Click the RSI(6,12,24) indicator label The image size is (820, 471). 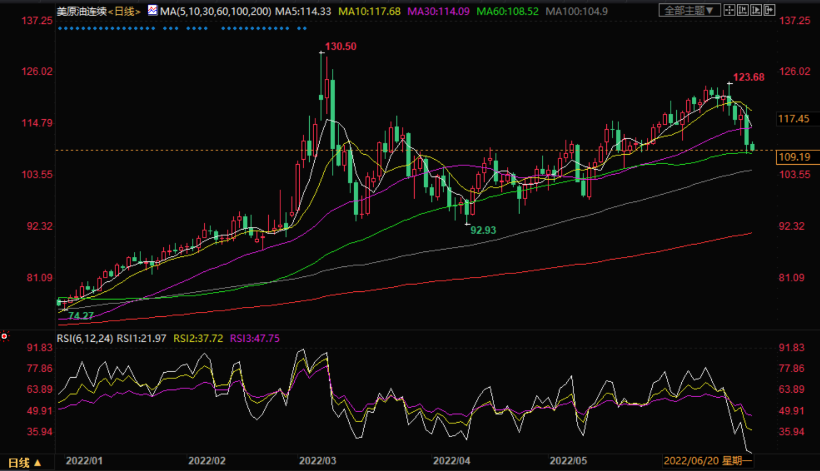(x=85, y=338)
